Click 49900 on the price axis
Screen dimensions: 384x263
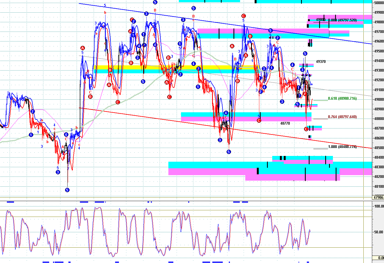tap(379, 12)
